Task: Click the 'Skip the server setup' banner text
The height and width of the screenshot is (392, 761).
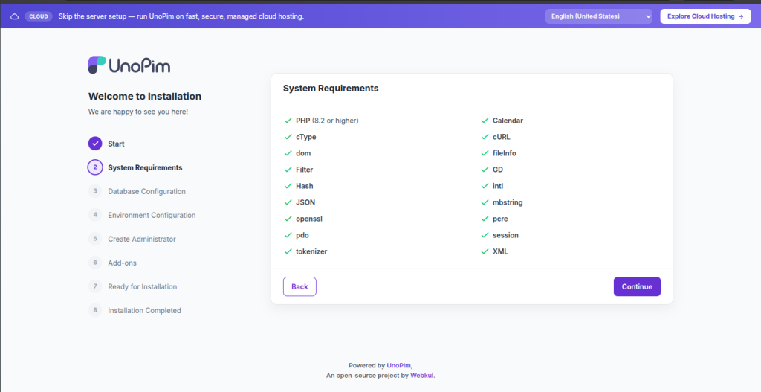Action: [181, 16]
